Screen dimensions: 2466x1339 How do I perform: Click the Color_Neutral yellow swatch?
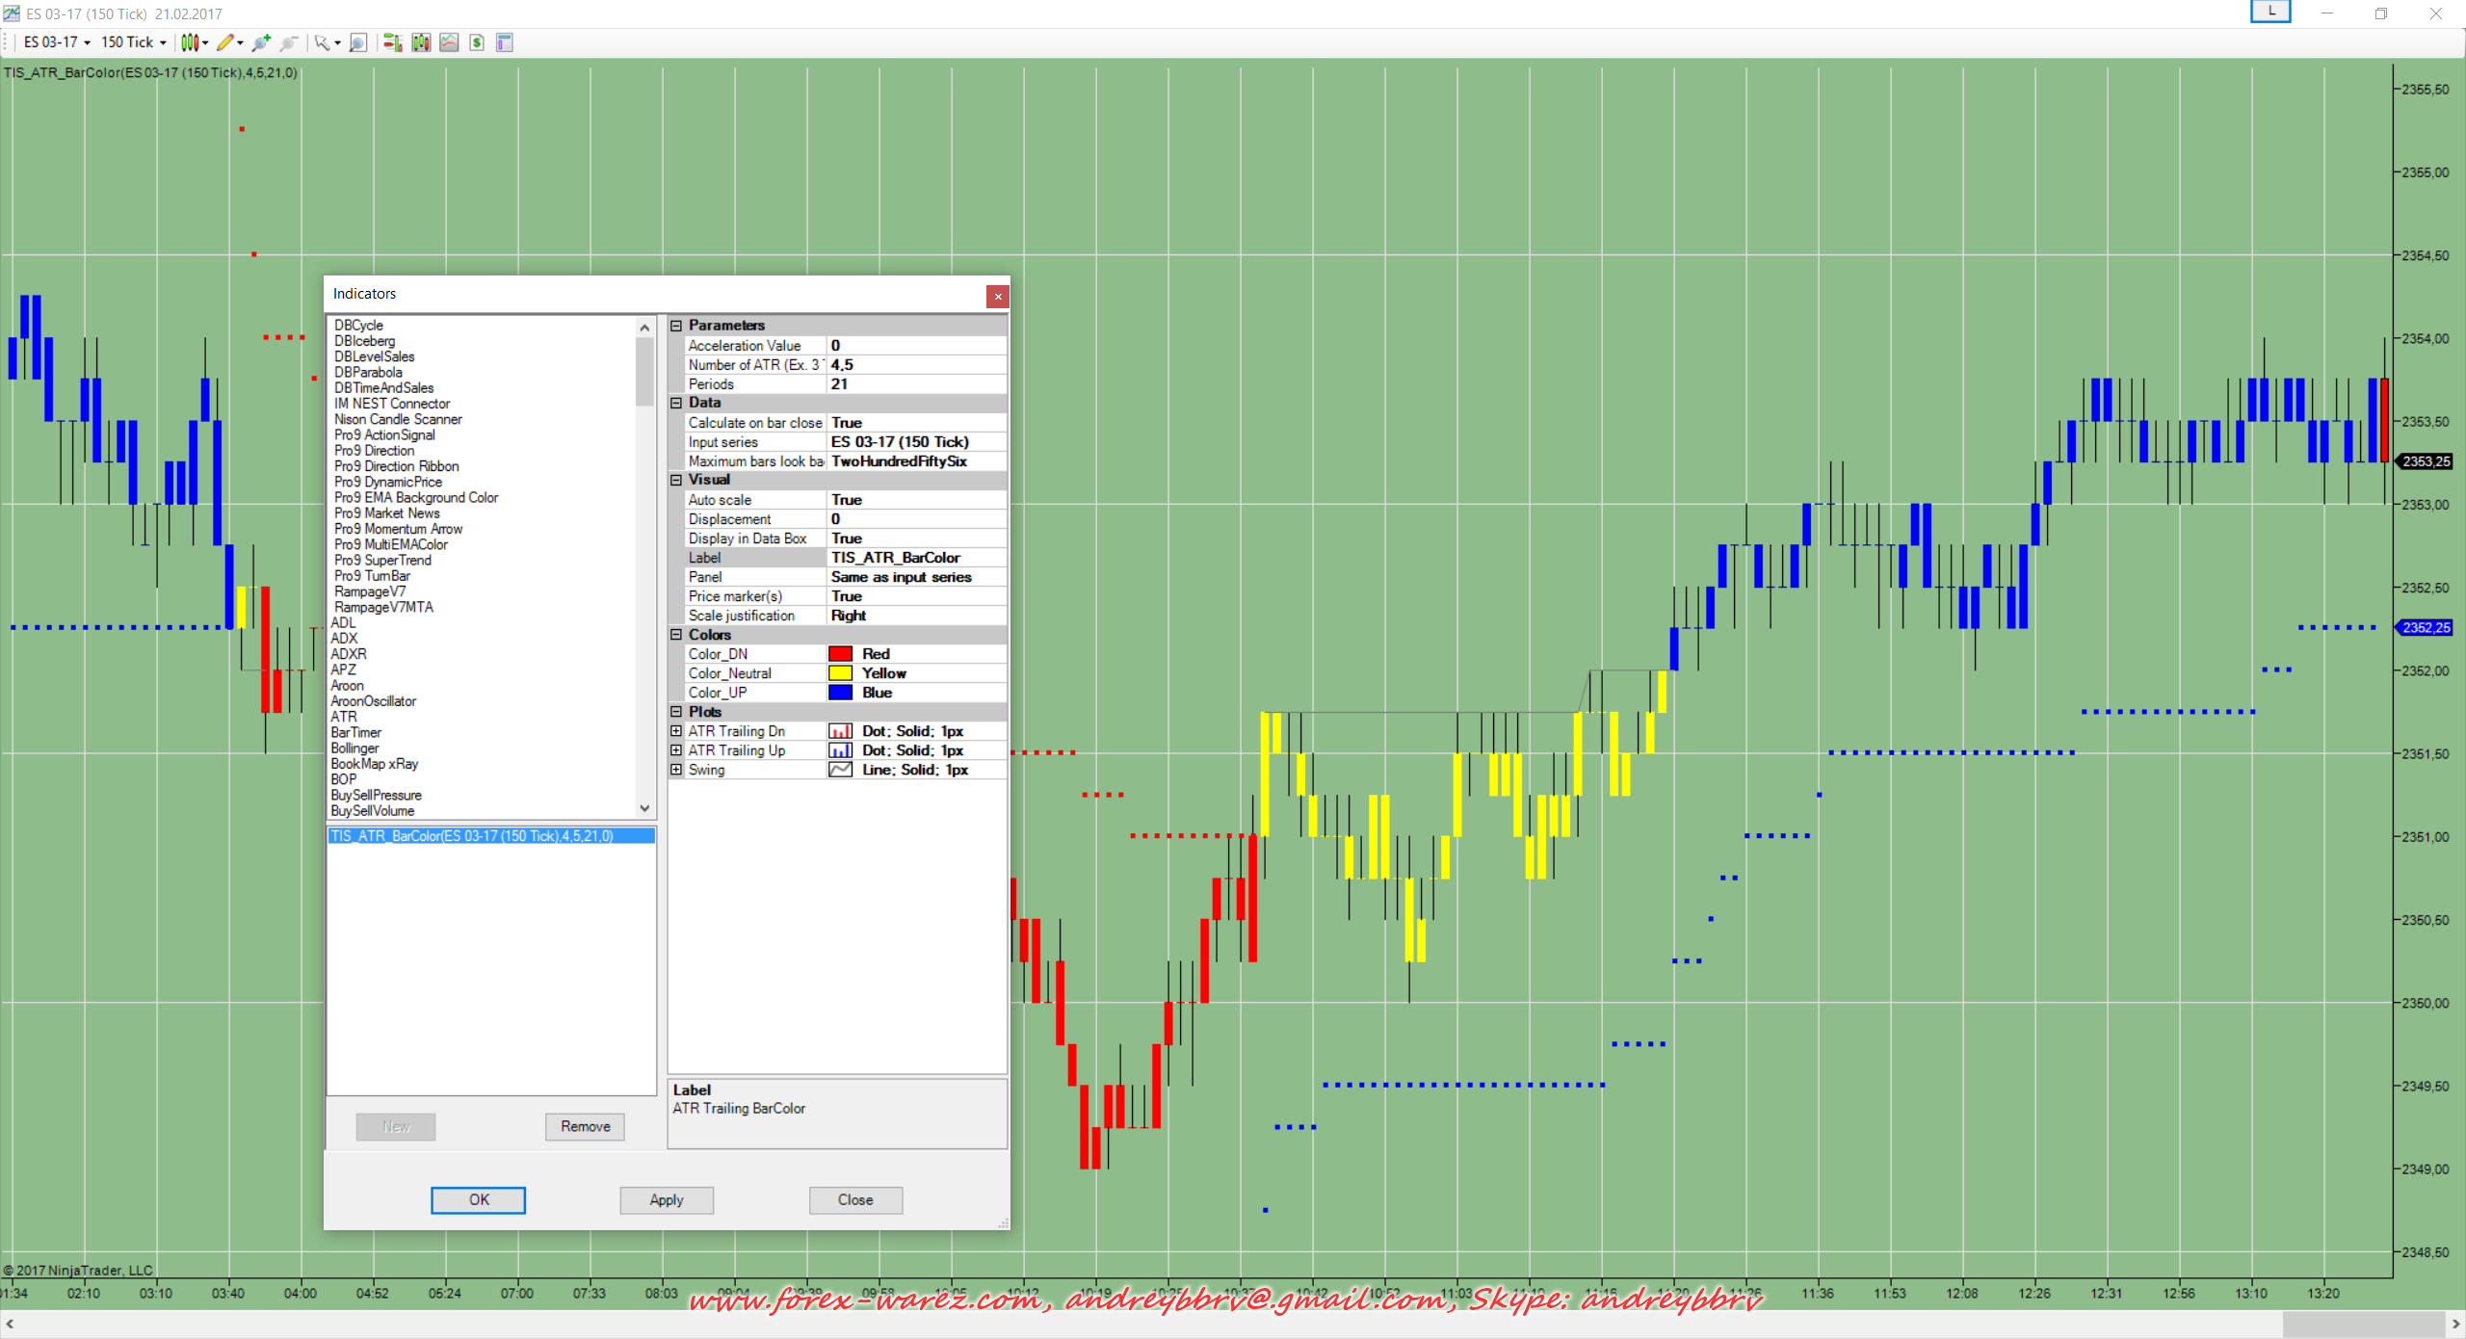pyautogui.click(x=840, y=673)
